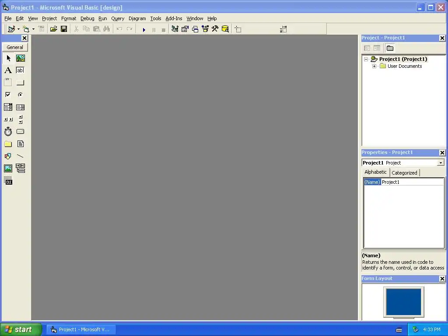Select the CommandButton control tool
This screenshot has width=448, height=336.
point(20,83)
